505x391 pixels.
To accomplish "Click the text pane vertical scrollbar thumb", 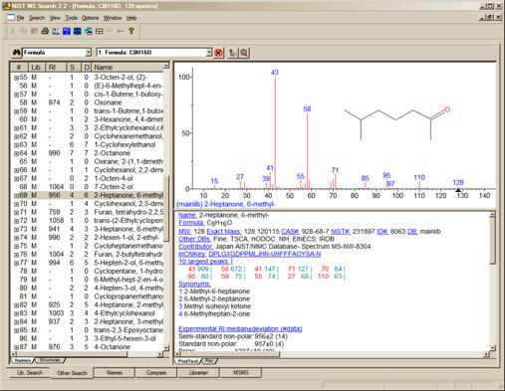I will pyautogui.click(x=492, y=242).
